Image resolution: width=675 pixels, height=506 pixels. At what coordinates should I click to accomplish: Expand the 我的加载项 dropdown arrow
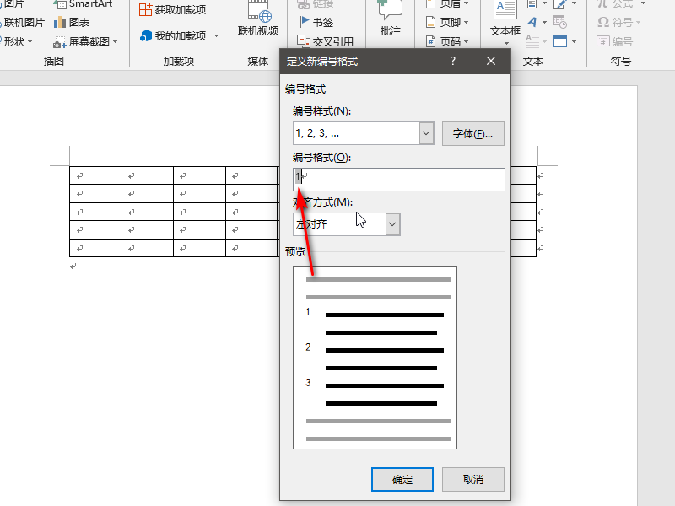217,35
